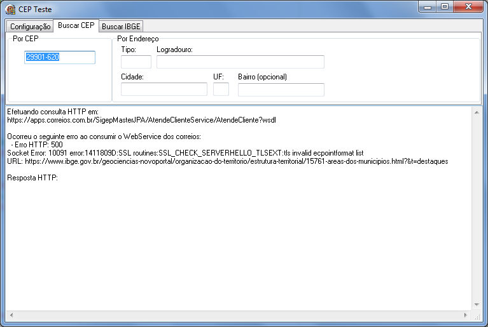Click the Socket Error 10091 line
This screenshot has height=327, width=488.
coord(185,153)
